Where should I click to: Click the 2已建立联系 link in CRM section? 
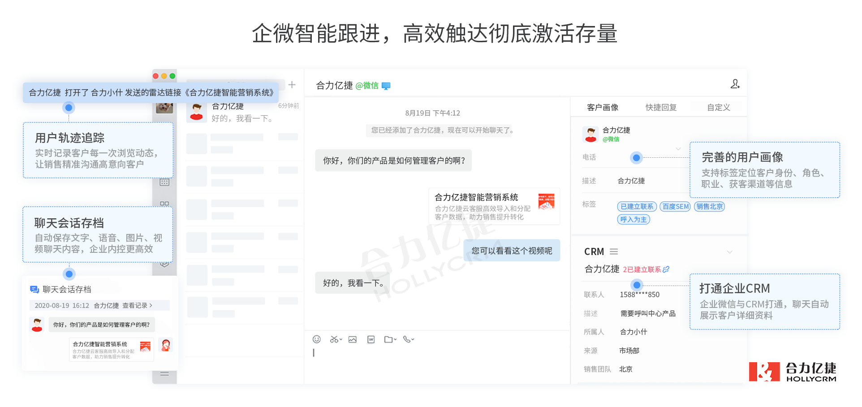pos(642,269)
